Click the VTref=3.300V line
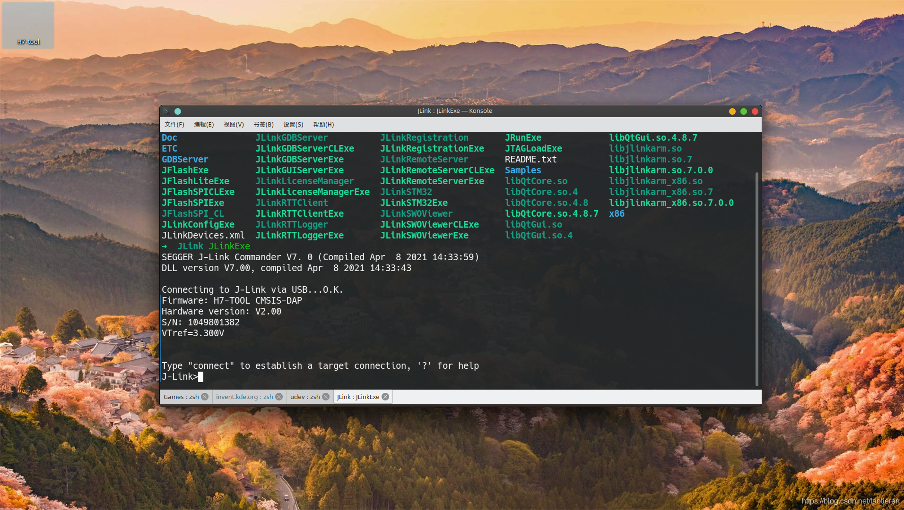Viewport: 904px width, 510px height. (193, 333)
